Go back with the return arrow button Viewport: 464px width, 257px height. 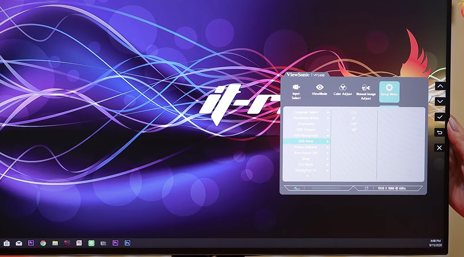pyautogui.click(x=439, y=133)
